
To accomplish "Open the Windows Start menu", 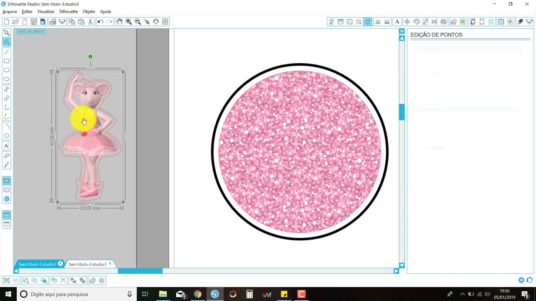I will point(8,294).
